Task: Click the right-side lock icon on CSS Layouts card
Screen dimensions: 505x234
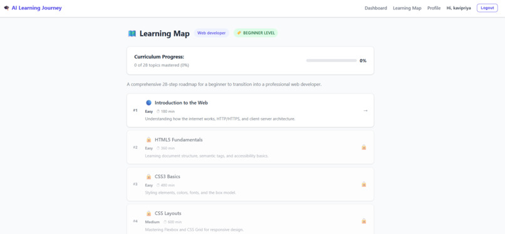Action: (x=364, y=221)
